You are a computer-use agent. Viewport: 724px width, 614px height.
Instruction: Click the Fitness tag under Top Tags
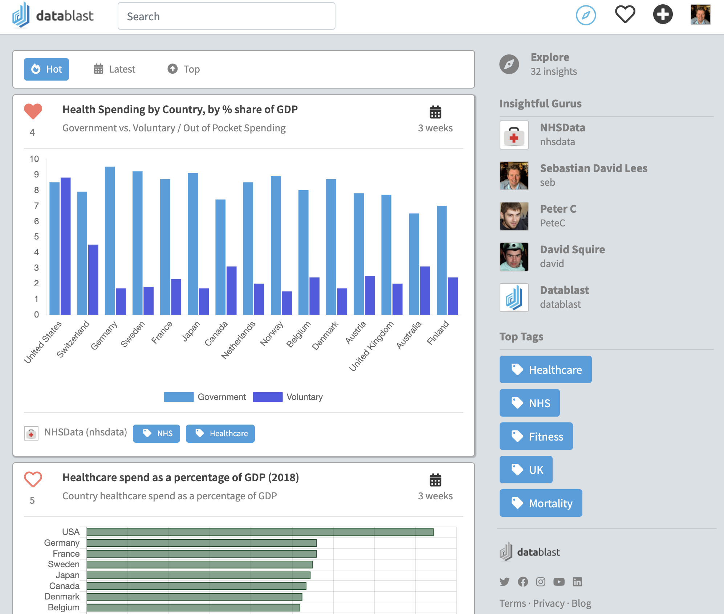coord(536,436)
